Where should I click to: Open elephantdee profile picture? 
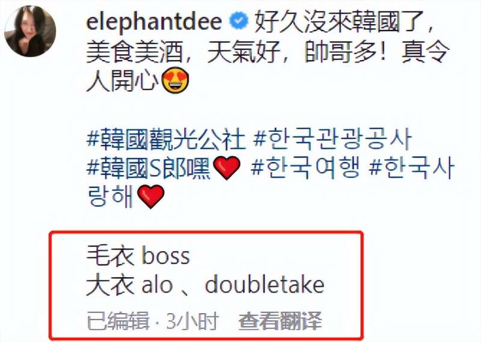coord(30,31)
